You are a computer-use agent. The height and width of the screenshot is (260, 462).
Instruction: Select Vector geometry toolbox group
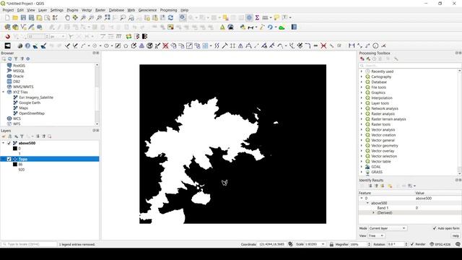click(x=385, y=146)
